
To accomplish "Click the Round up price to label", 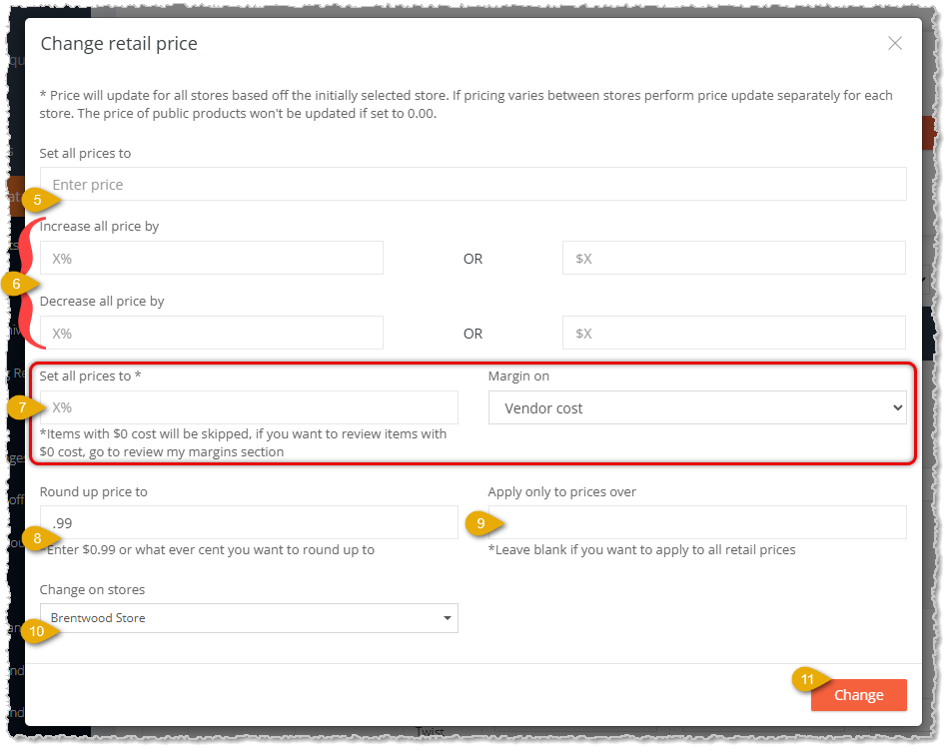I will point(93,491).
